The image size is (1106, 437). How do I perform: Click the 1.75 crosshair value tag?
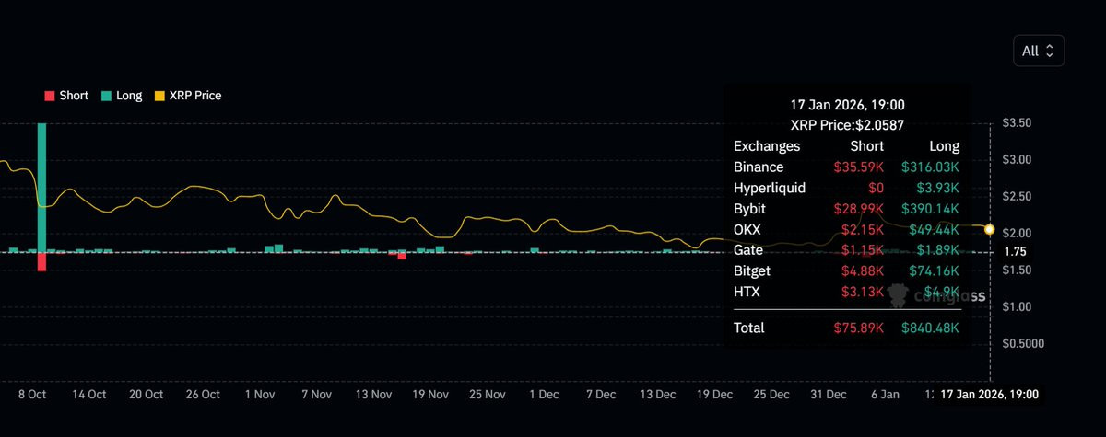1016,252
